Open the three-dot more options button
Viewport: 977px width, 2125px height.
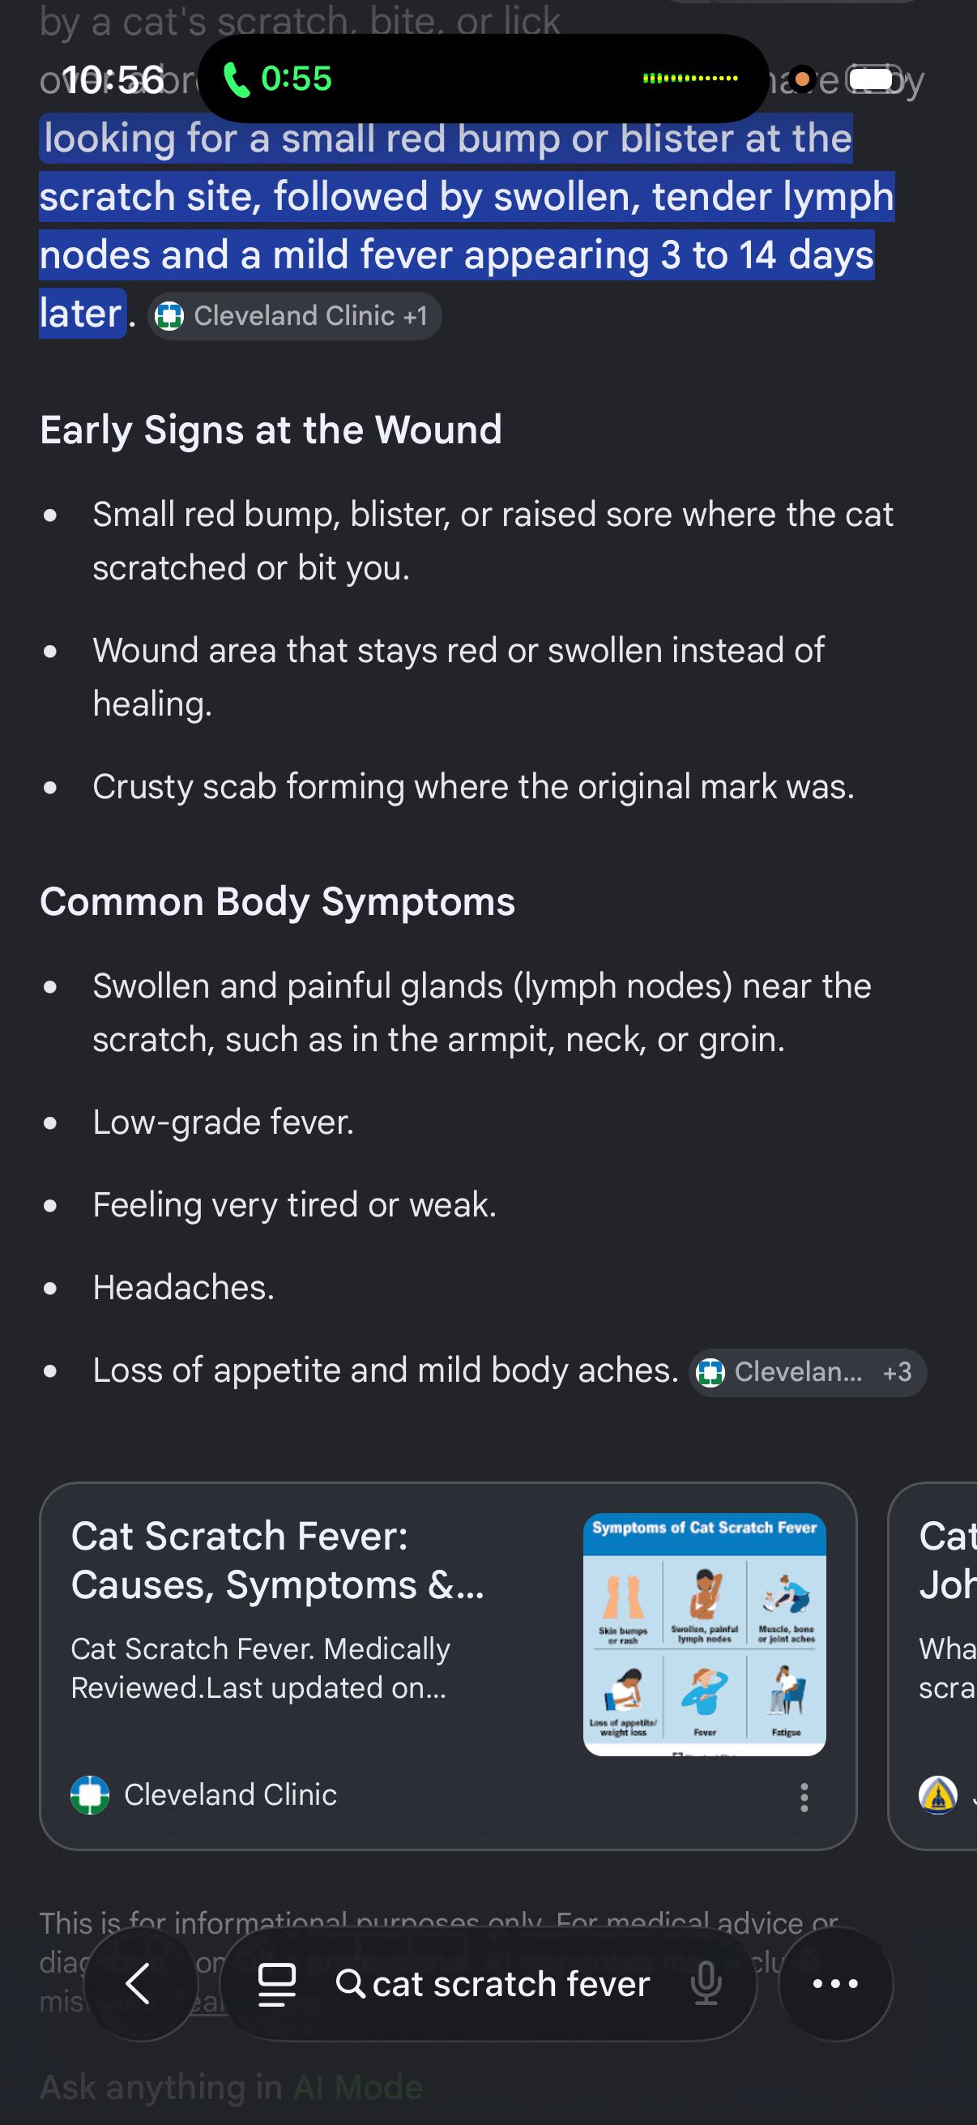pyautogui.click(x=835, y=1983)
